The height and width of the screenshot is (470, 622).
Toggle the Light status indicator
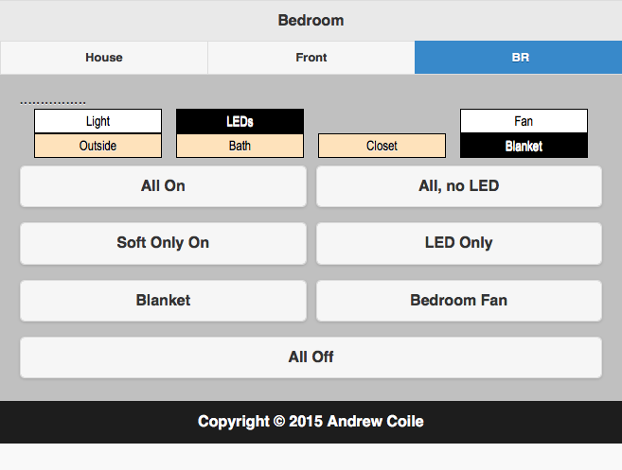point(98,121)
